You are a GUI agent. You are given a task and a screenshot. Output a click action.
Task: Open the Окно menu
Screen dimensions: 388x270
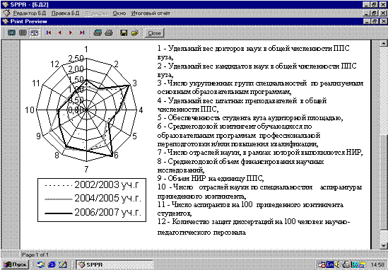(x=119, y=13)
